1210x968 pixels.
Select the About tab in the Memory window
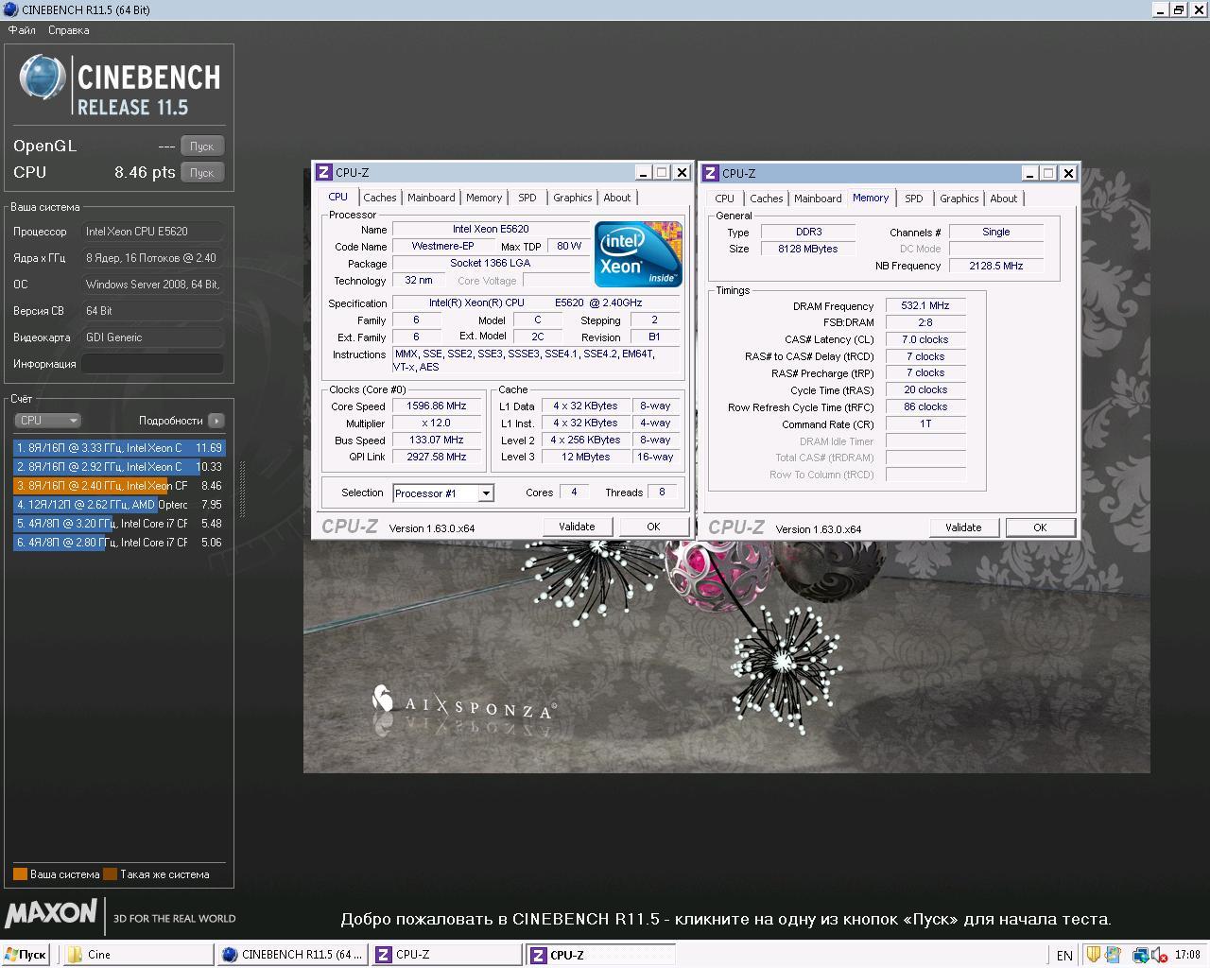pyautogui.click(x=1004, y=199)
